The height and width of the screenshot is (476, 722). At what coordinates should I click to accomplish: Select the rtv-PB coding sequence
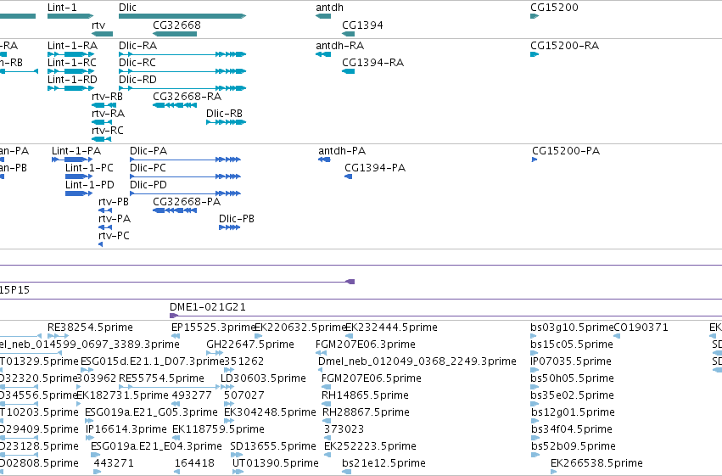coord(105,210)
